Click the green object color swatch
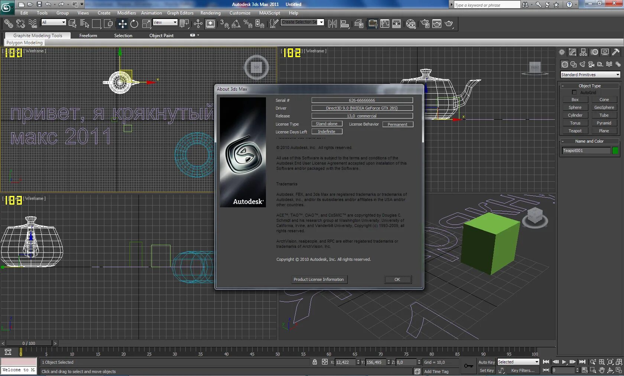This screenshot has width=624, height=376. click(615, 150)
